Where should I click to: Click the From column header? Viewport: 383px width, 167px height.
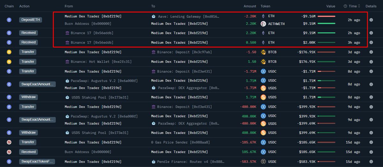(x=69, y=6)
